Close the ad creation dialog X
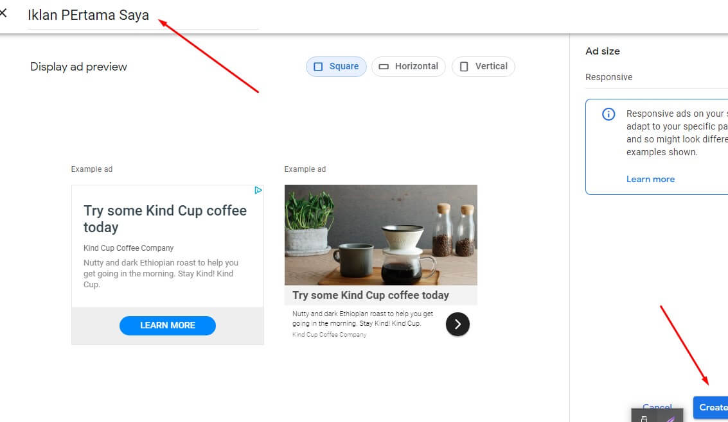Screen dimensions: 728x422 tap(3, 13)
